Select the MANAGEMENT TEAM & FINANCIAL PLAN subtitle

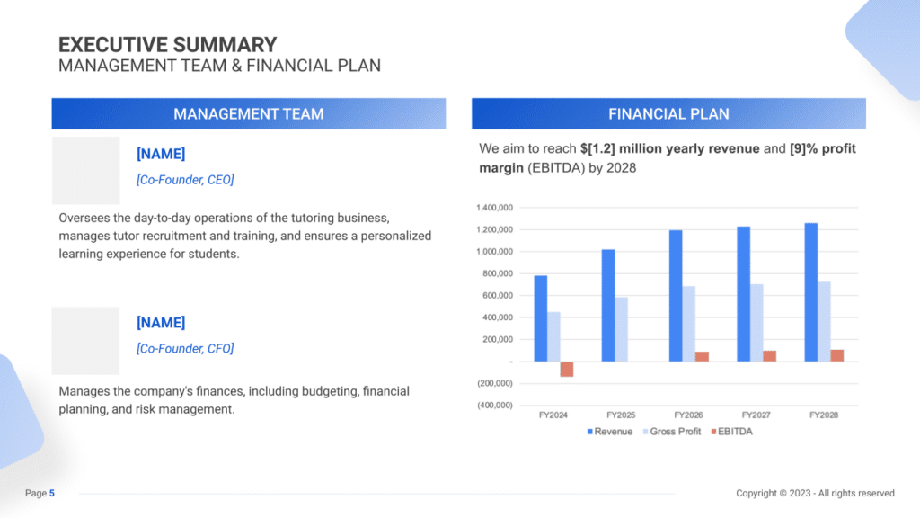[219, 66]
